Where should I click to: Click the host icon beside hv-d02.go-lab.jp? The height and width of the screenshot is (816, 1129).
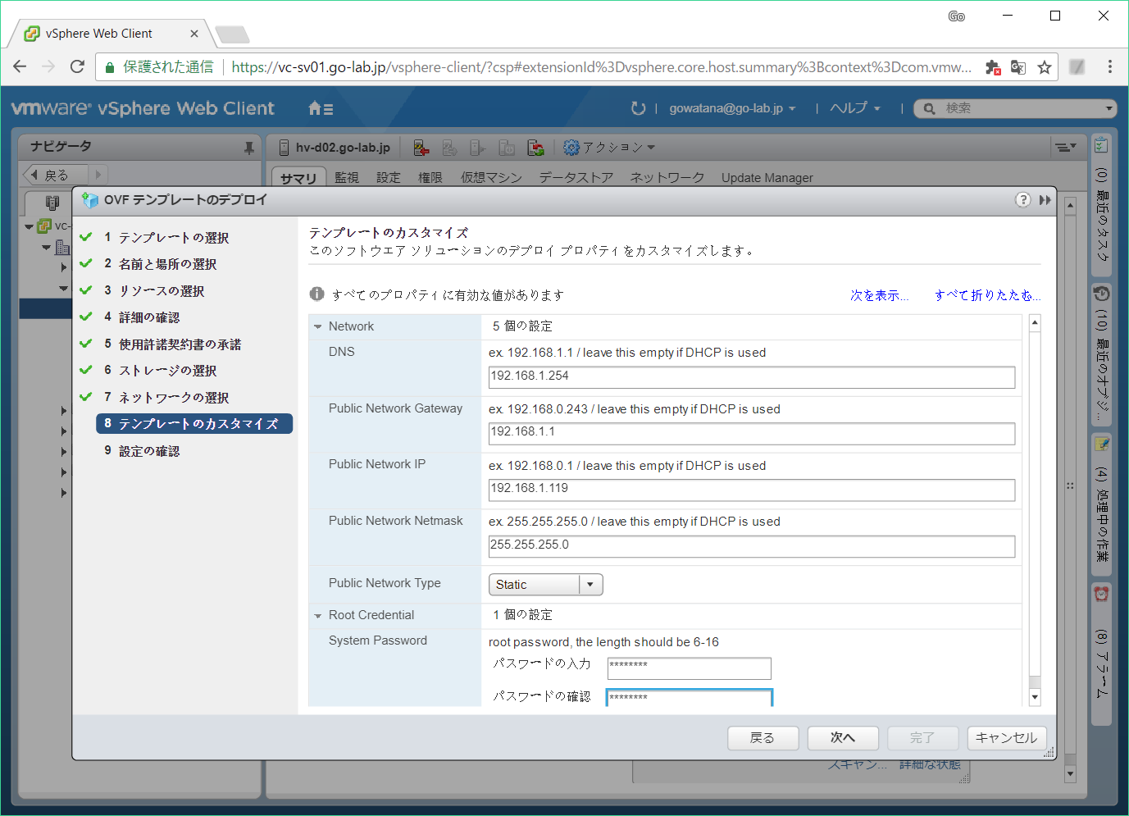pyautogui.click(x=285, y=148)
